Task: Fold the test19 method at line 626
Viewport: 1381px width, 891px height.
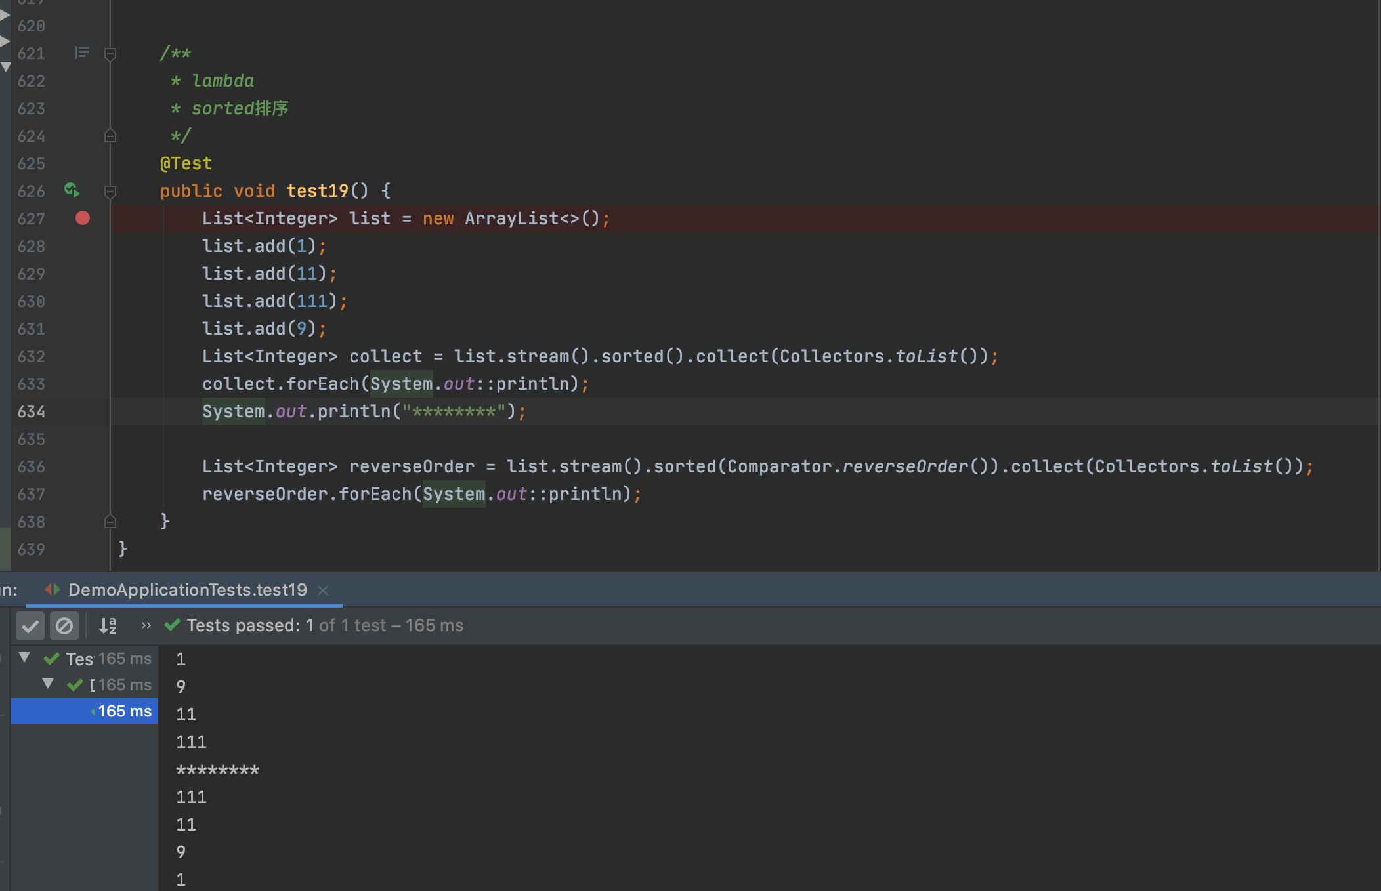Action: click(110, 192)
